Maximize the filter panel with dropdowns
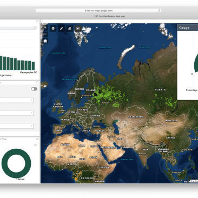The height and width of the screenshot is (198, 198). 37,82
